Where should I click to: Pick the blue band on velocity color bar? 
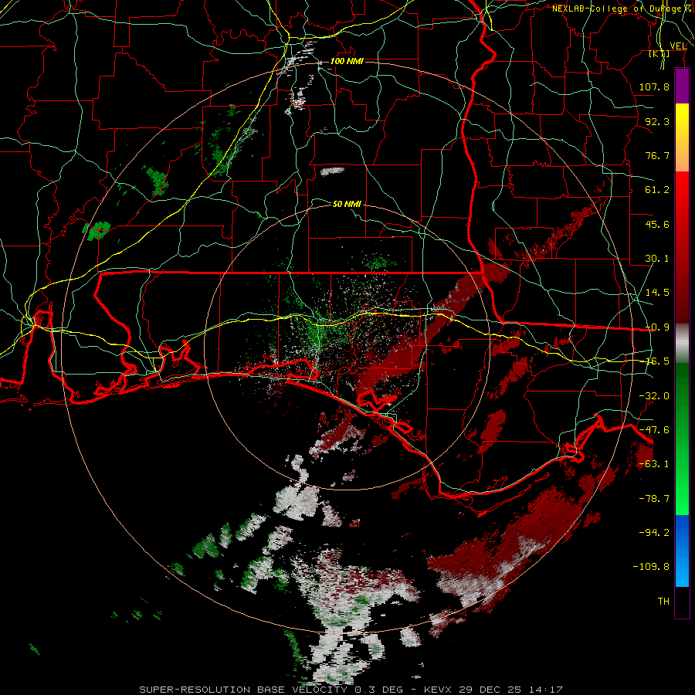(682, 551)
